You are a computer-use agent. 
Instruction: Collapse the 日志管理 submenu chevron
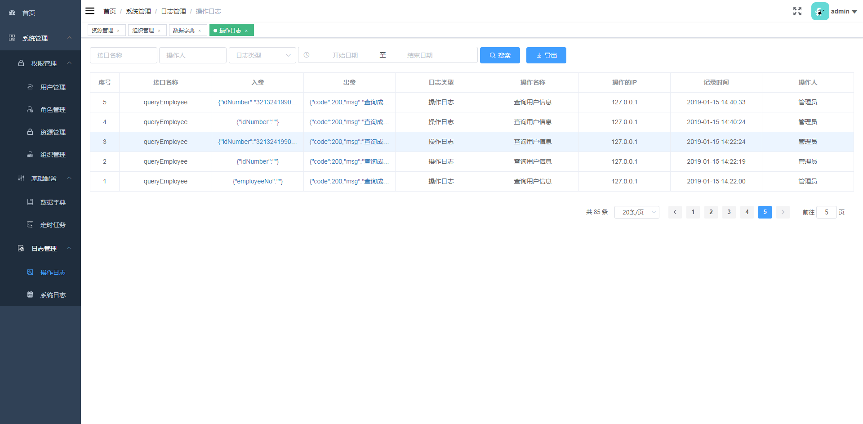[x=69, y=248]
